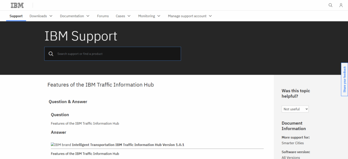The width and height of the screenshot is (348, 159).
Task: Open the user profile icon
Action: [341, 5]
